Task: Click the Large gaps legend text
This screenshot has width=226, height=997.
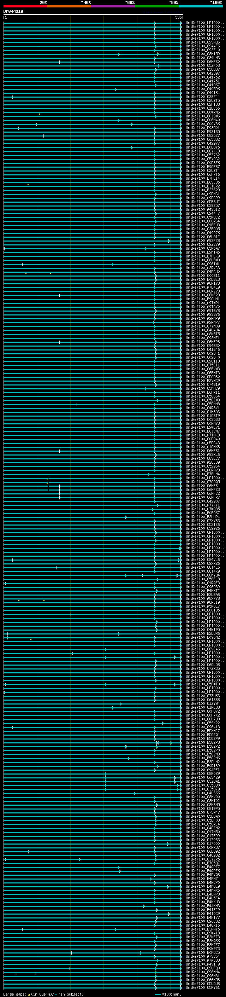Action: [x=43, y=994]
